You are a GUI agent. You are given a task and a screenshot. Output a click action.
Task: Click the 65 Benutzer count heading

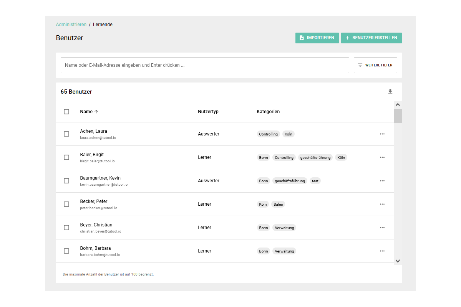[76, 92]
